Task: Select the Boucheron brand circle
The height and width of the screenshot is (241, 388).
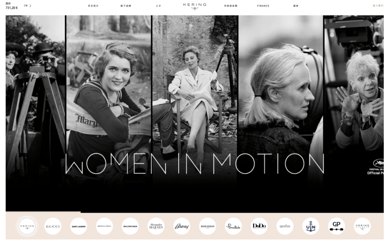Action: (x=208, y=226)
